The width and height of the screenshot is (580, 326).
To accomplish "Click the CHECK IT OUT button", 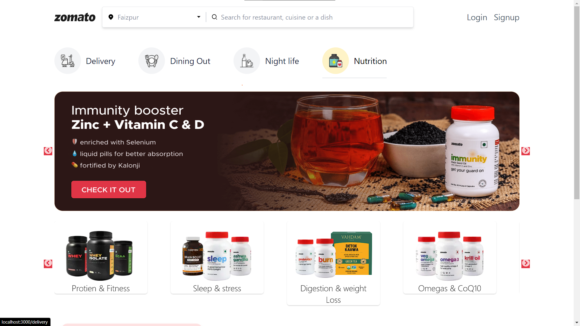I will click(x=109, y=190).
